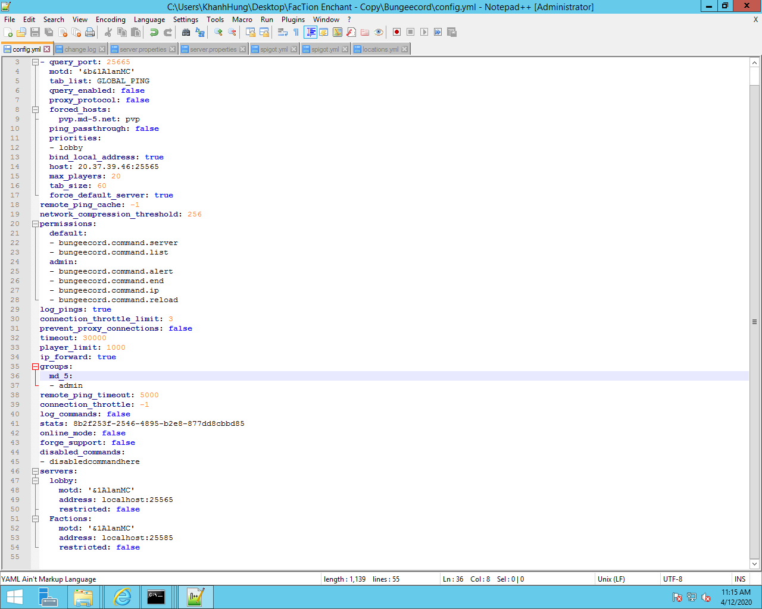Switch to the locations.yml tab
The image size is (762, 609).
380,49
